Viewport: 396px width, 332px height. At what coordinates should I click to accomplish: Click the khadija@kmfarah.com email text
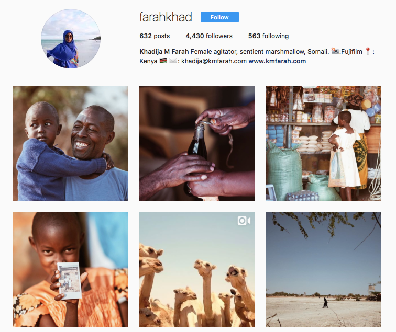coord(214,61)
